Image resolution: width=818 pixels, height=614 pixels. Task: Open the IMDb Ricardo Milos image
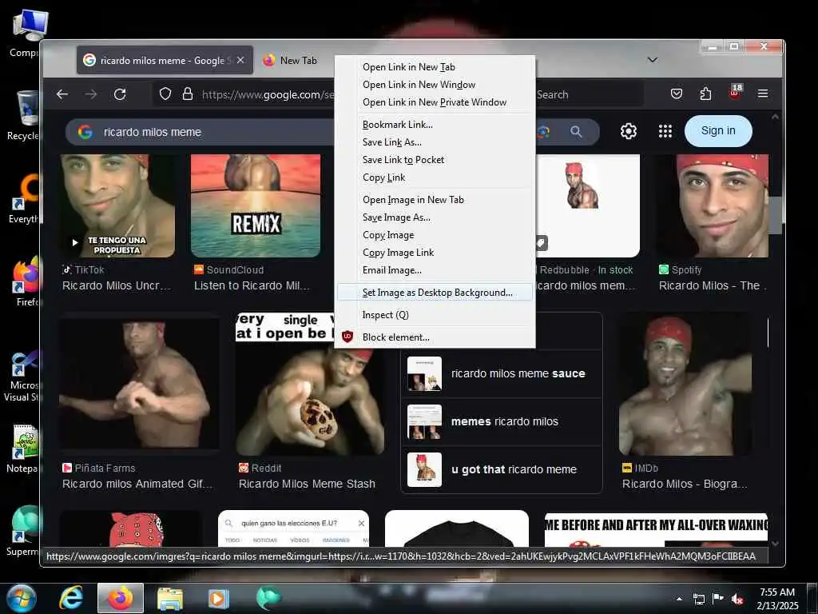tap(685, 385)
